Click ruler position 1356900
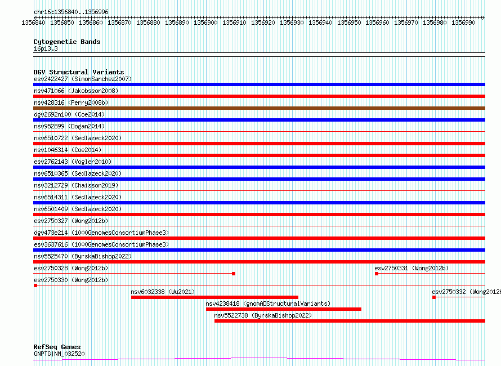The image size is (501, 366). (205, 23)
